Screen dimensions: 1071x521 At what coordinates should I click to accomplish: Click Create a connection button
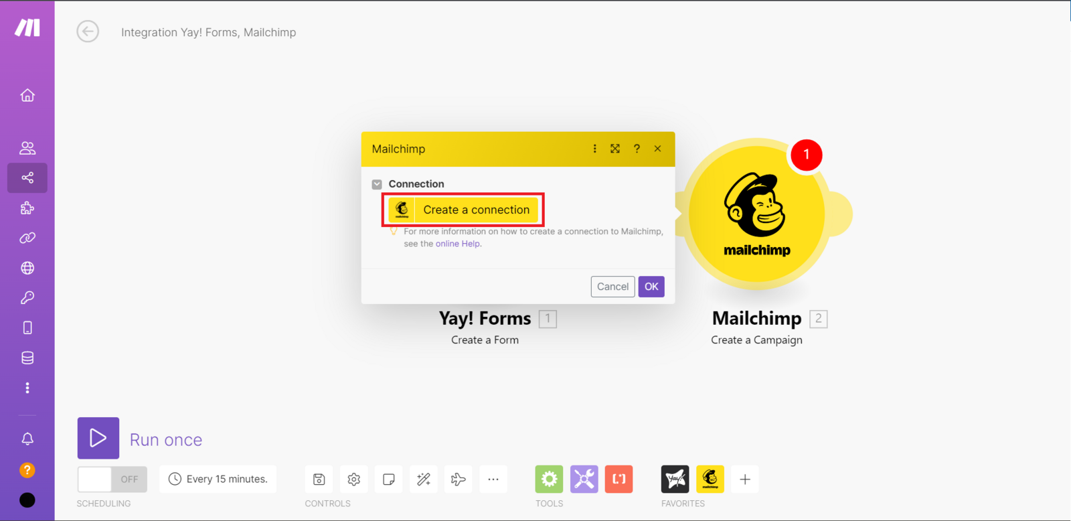463,210
